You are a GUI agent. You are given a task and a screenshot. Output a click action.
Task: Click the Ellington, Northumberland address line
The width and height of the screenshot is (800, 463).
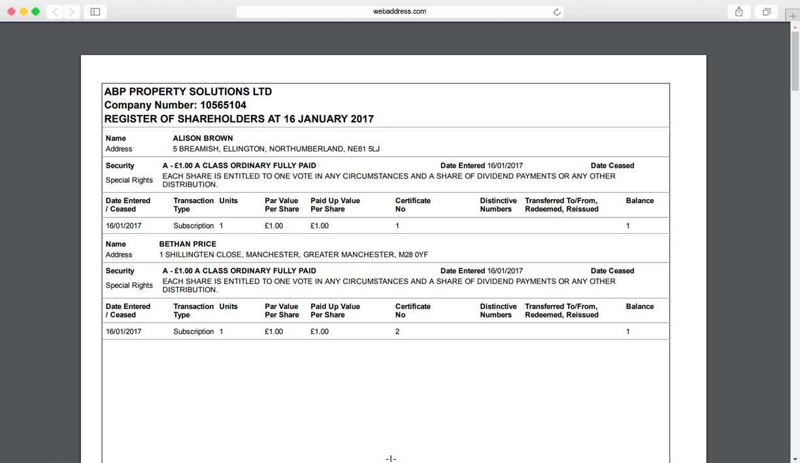[276, 149]
